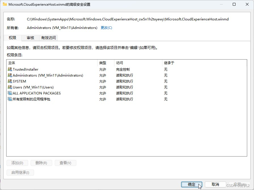Maximize the advanced security settings window
This screenshot has width=254, height=190.
[x=234, y=4]
